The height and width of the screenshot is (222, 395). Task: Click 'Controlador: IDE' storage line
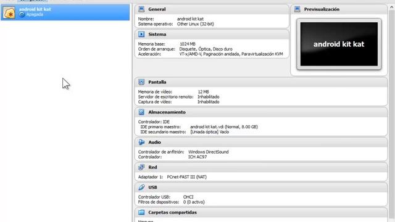[x=154, y=122]
